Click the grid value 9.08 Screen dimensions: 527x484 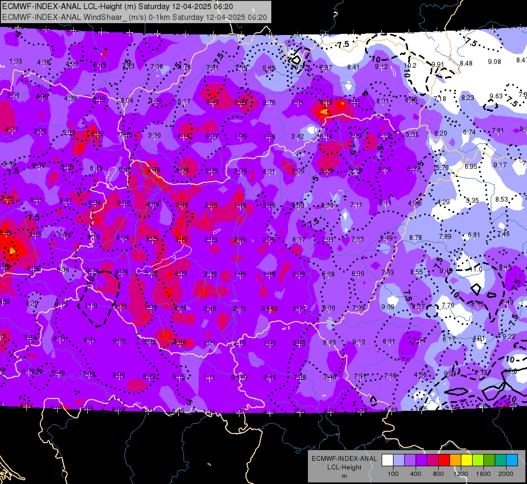(x=494, y=61)
